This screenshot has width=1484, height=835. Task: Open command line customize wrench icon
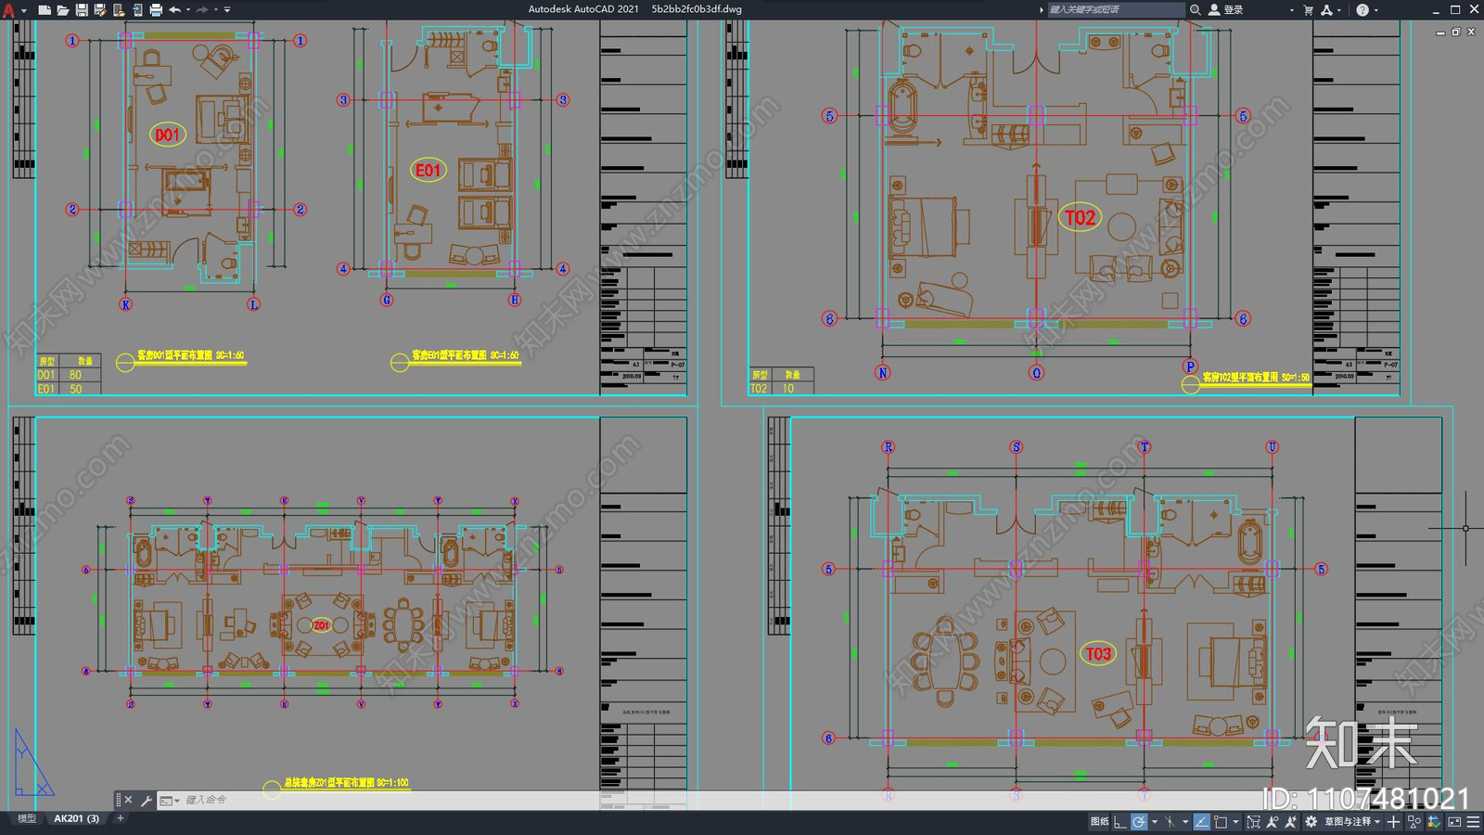click(146, 800)
